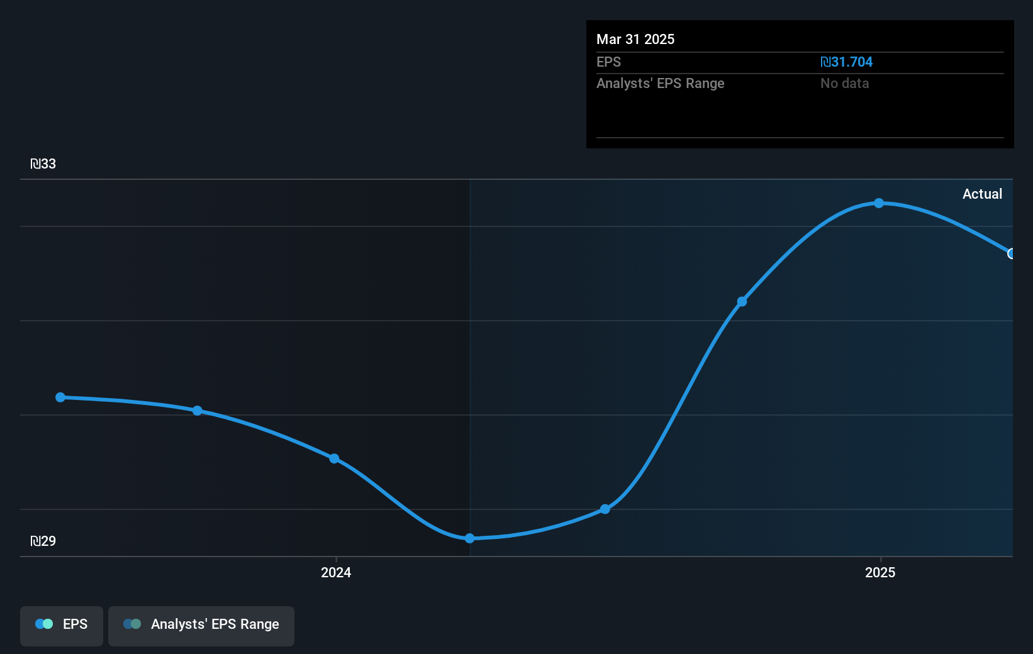Click the latest hollow EPS data point
Image resolution: width=1033 pixels, height=654 pixels.
pos(1012,253)
